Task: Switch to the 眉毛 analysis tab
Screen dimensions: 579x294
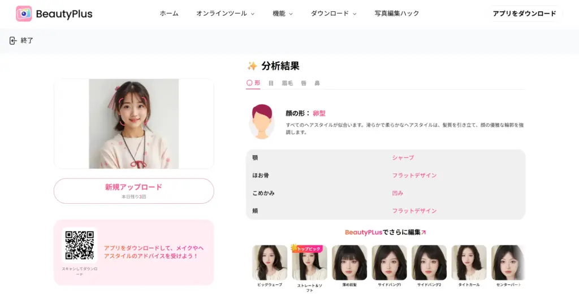Action: coord(287,83)
